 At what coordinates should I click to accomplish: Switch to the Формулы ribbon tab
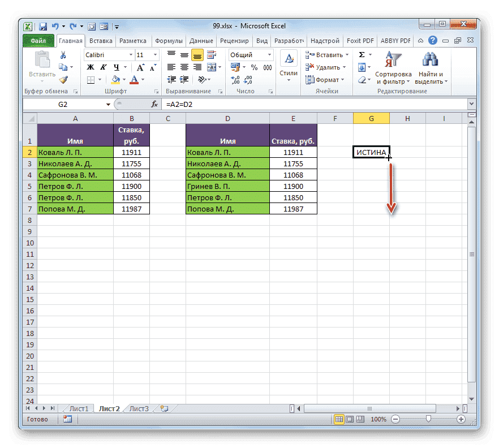[170, 40]
